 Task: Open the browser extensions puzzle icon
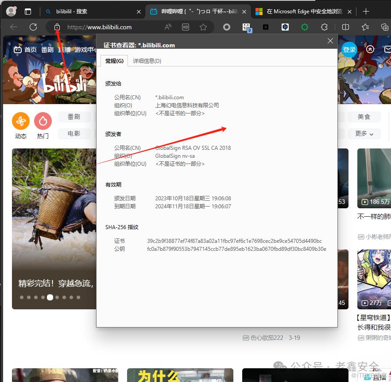[x=324, y=27]
